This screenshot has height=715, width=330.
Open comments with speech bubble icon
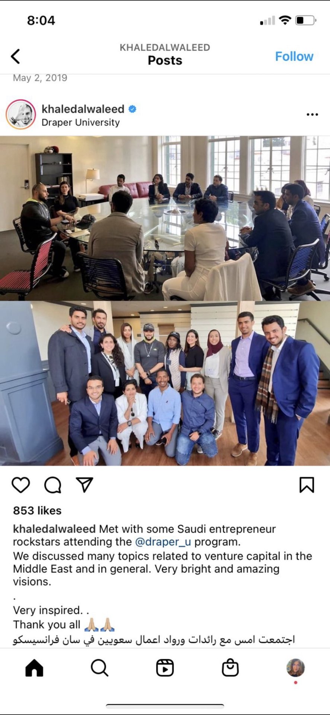[53, 485]
